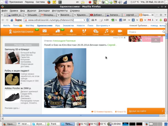Open the Видео video icon
168x126 pixels.
click(120, 32)
